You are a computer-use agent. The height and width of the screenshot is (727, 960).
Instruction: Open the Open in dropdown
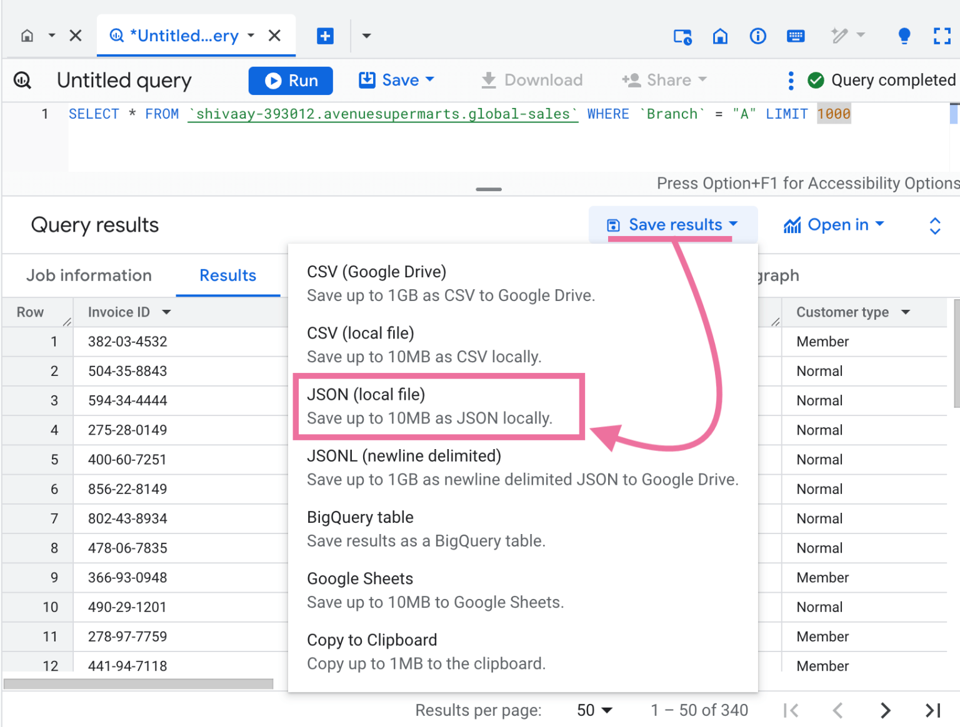(x=834, y=225)
